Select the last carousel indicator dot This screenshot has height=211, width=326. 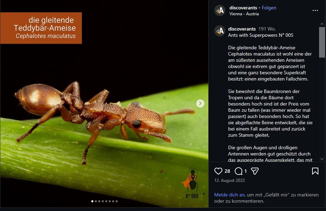click(x=117, y=201)
